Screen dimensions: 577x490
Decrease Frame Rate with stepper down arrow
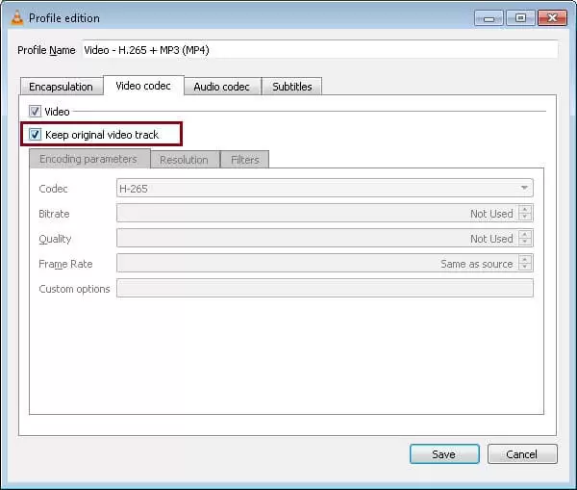coord(525,267)
